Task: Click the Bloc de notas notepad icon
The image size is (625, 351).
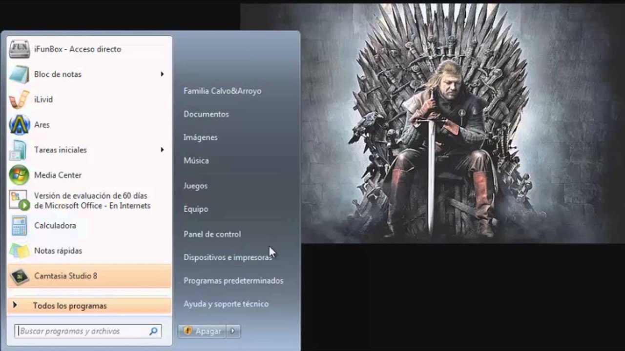Action: (x=20, y=74)
